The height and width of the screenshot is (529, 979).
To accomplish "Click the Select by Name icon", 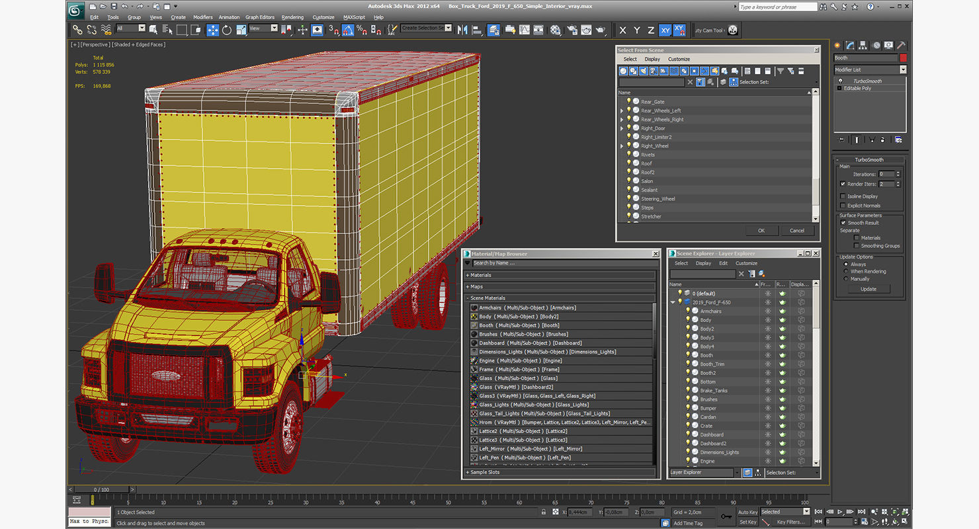I will pos(167,30).
